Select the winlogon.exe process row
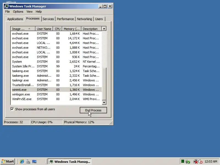Image resolution: width=220 pixels, height=165 pixels. coord(56,94)
